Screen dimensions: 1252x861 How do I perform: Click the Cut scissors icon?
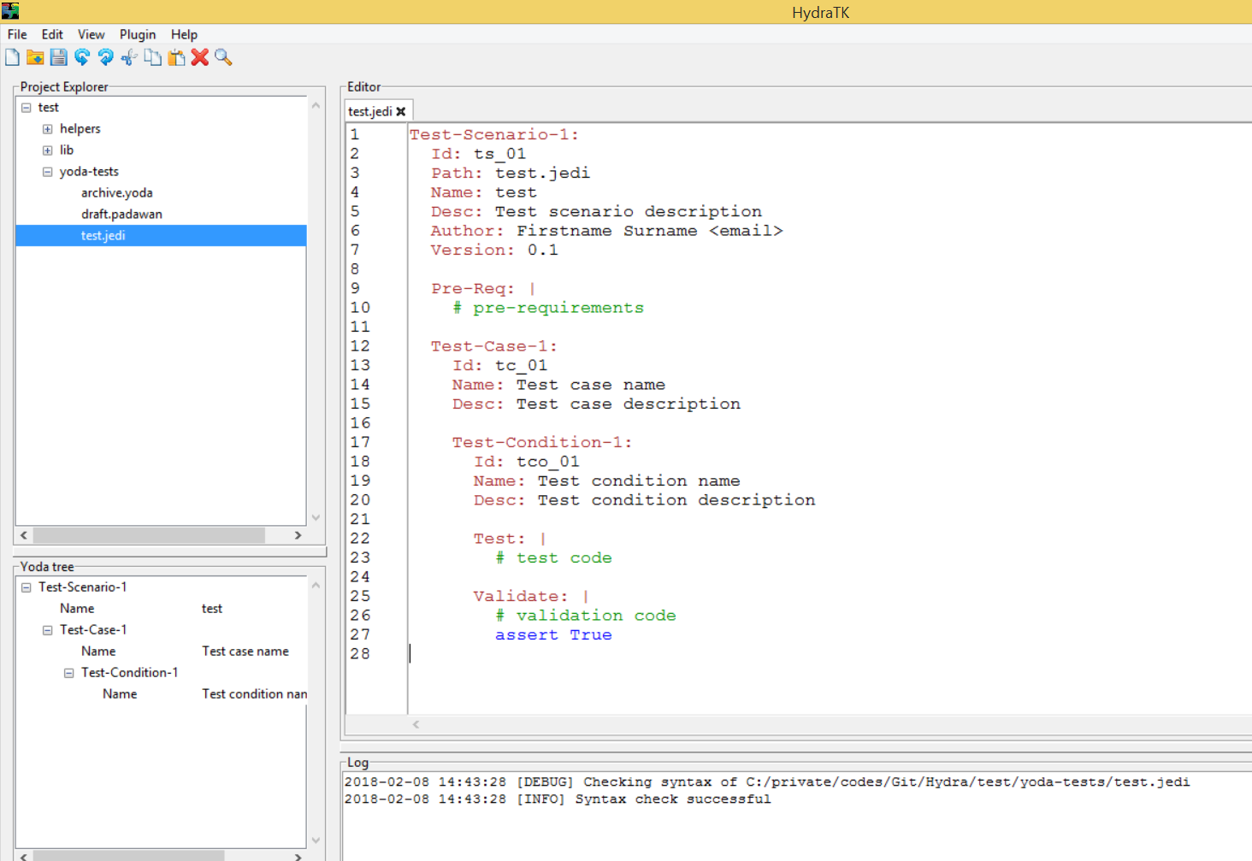(x=129, y=57)
